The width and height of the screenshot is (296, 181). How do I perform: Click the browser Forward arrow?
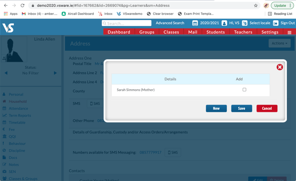tap(14, 6)
